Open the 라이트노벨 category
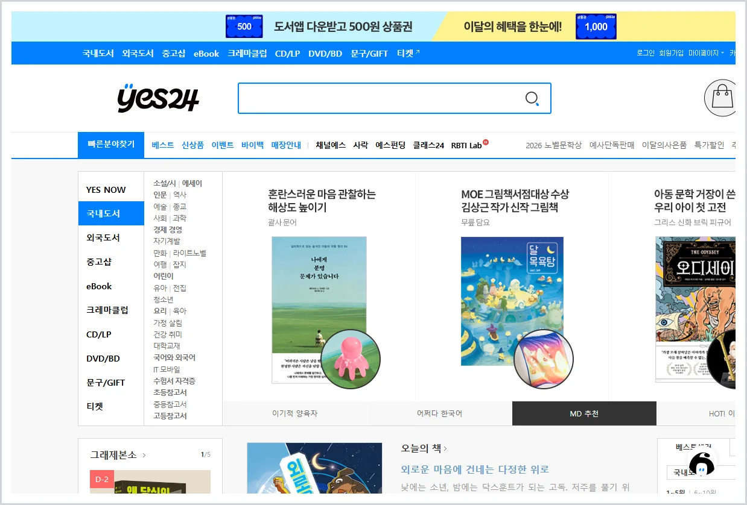This screenshot has width=747, height=505. coord(189,253)
